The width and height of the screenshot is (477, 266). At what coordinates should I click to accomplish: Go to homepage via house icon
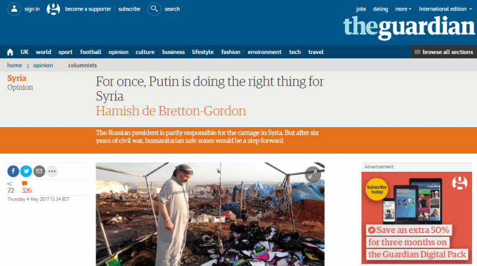coord(10,52)
